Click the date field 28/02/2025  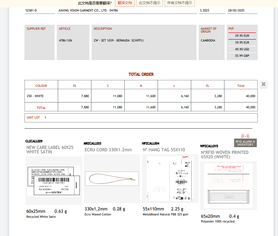(x=236, y=10)
